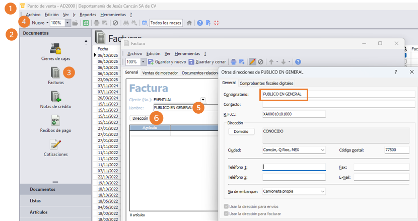Screen dimensions: 418x221
Task: Open the Vía de embarque dropdown
Action: point(322,191)
